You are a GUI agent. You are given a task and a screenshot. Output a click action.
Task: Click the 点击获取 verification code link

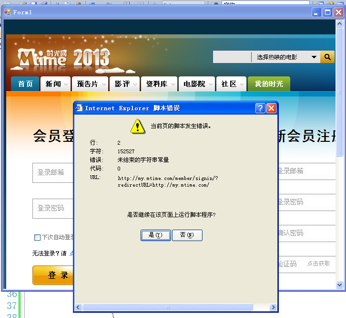click(318, 263)
